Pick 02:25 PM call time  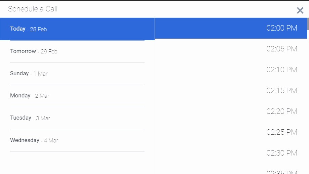[282, 132]
